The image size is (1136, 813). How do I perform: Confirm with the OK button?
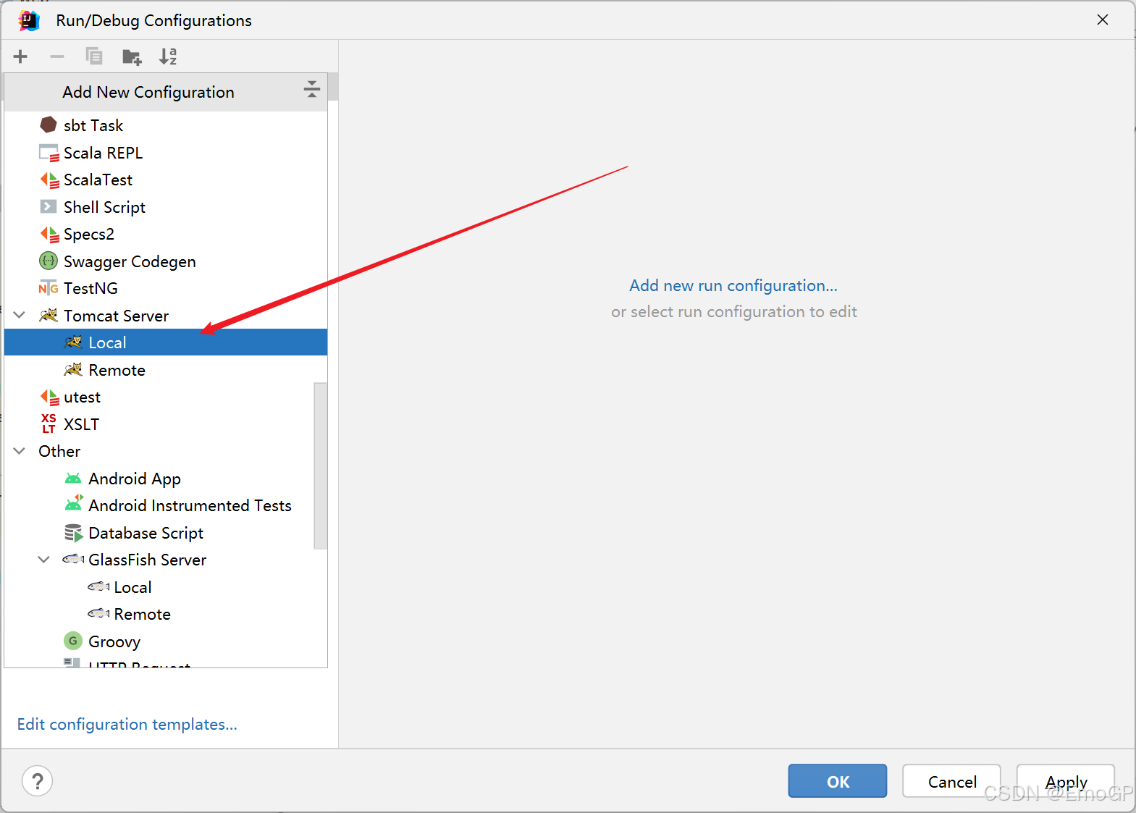pos(838,781)
